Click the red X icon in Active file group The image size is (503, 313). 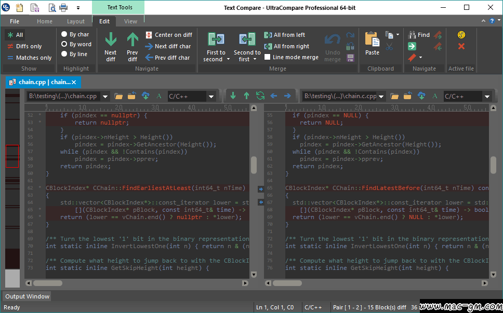(x=461, y=46)
